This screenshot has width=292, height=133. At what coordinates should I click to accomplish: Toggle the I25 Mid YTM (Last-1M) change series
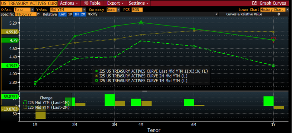click(x=46, y=102)
